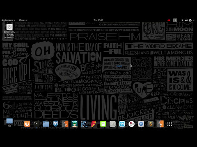
Task: Select the blue folder on desktop
Action: (9, 122)
